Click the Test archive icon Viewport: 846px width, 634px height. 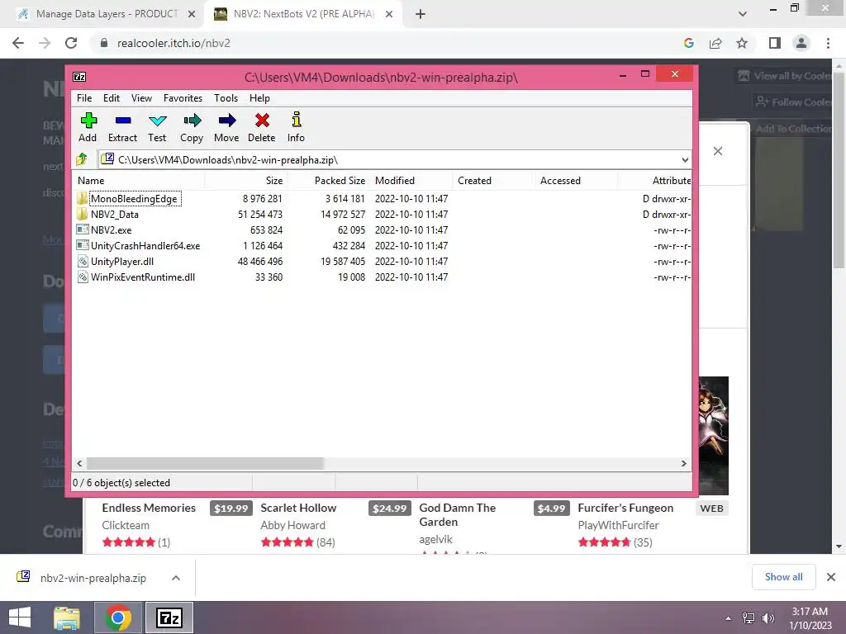click(158, 121)
